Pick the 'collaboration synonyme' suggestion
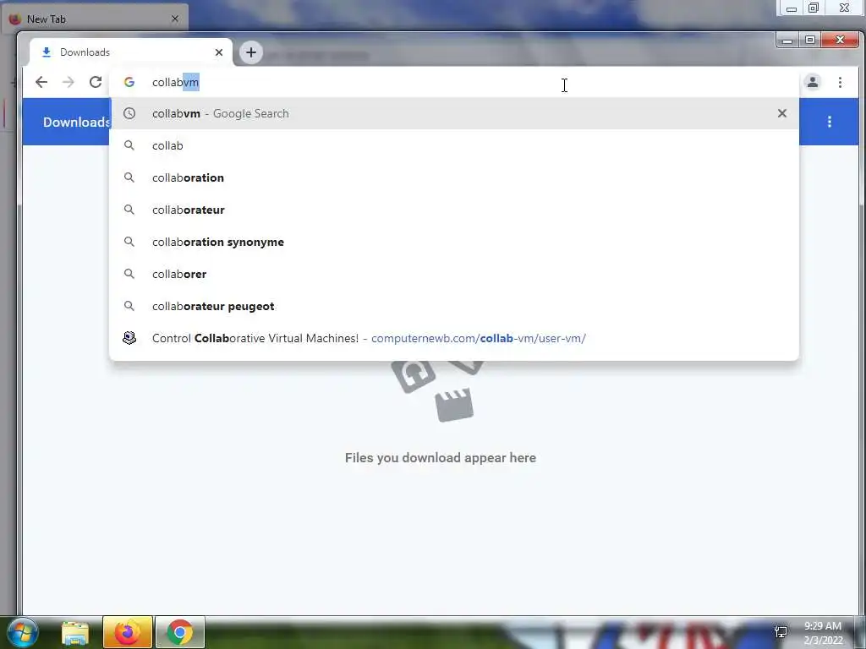Image resolution: width=866 pixels, height=649 pixels. click(454, 242)
